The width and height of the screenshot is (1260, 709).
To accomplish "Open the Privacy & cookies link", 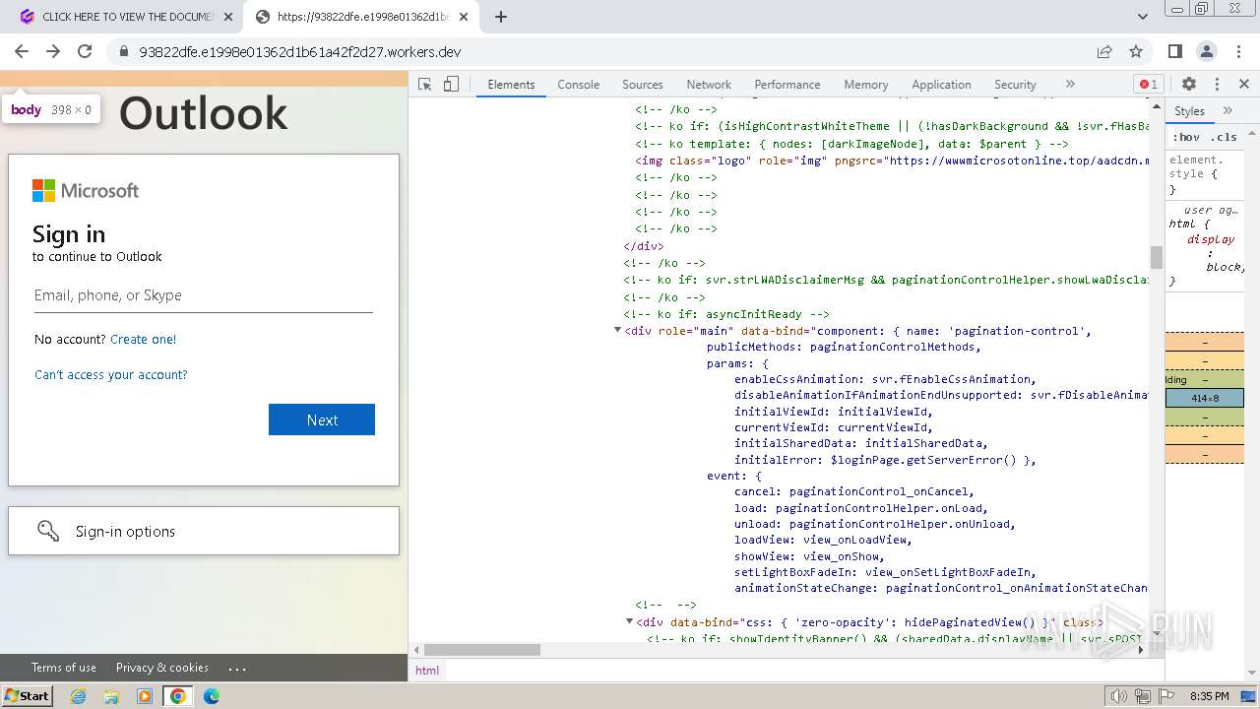I will pos(162,668).
